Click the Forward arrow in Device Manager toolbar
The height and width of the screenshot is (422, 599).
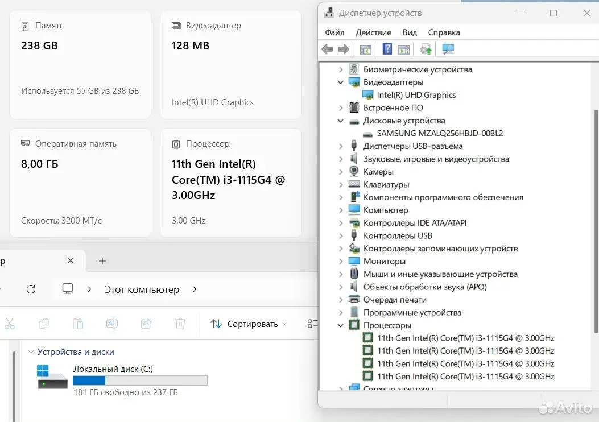click(x=344, y=49)
